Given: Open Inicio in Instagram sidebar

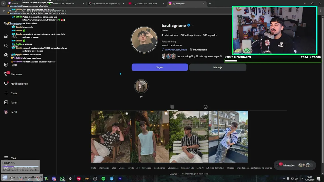Looking at the screenshot, I should (11, 36).
